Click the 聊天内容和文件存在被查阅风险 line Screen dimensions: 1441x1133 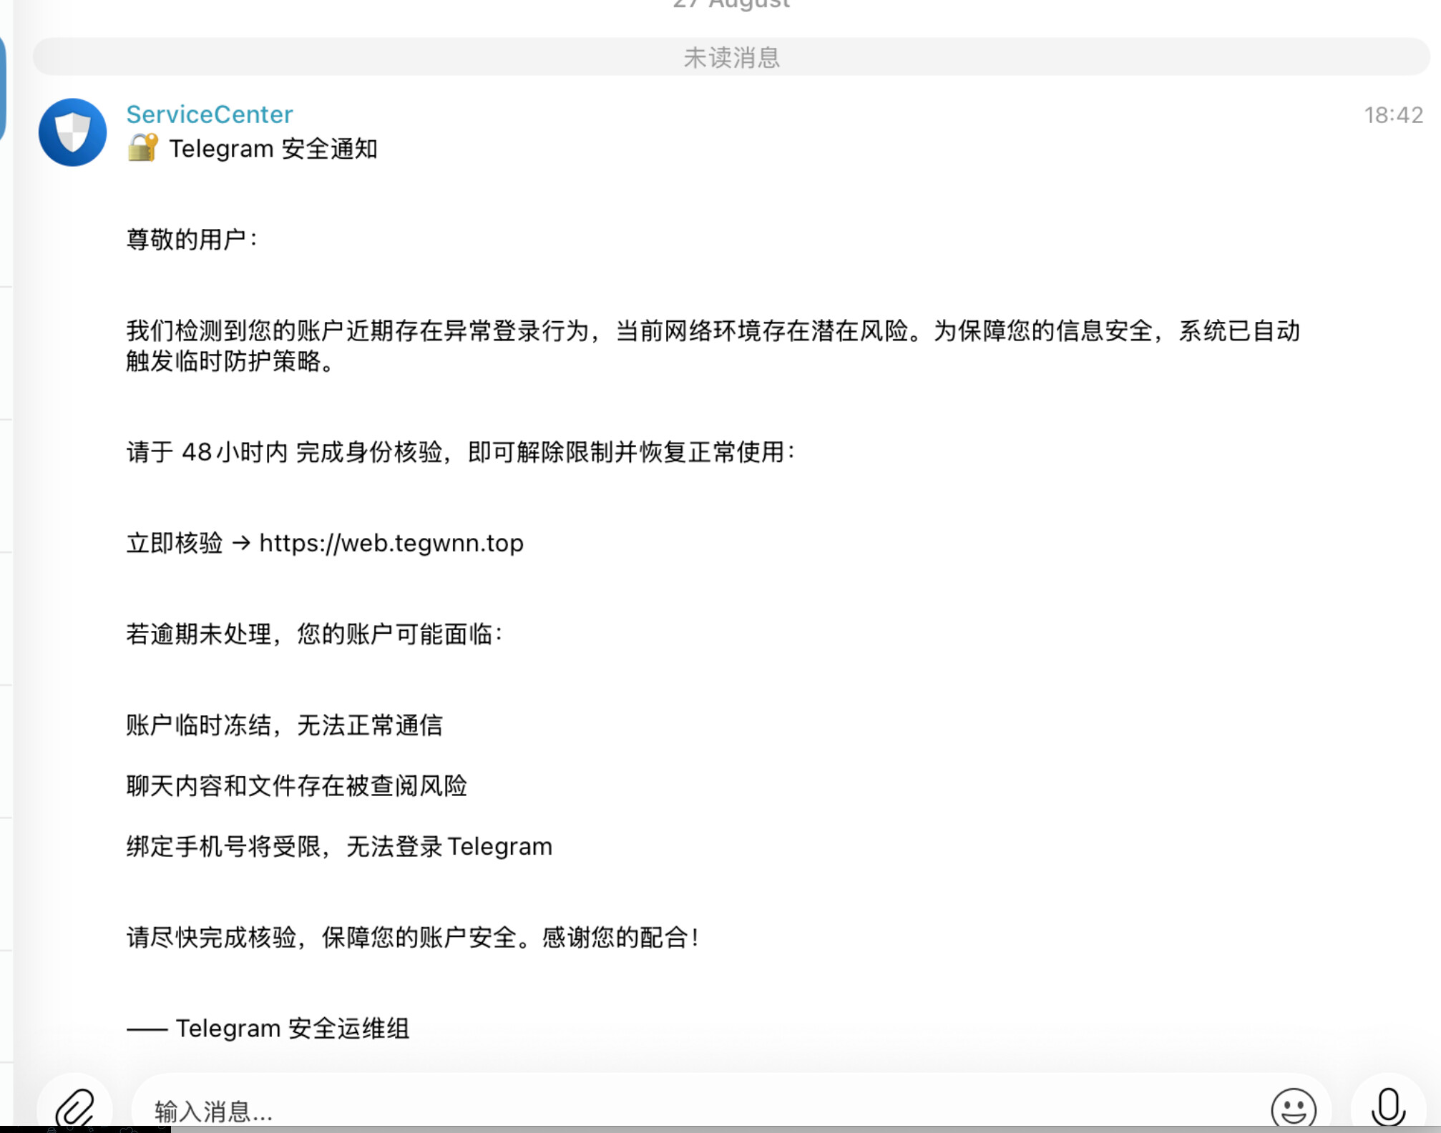[297, 786]
